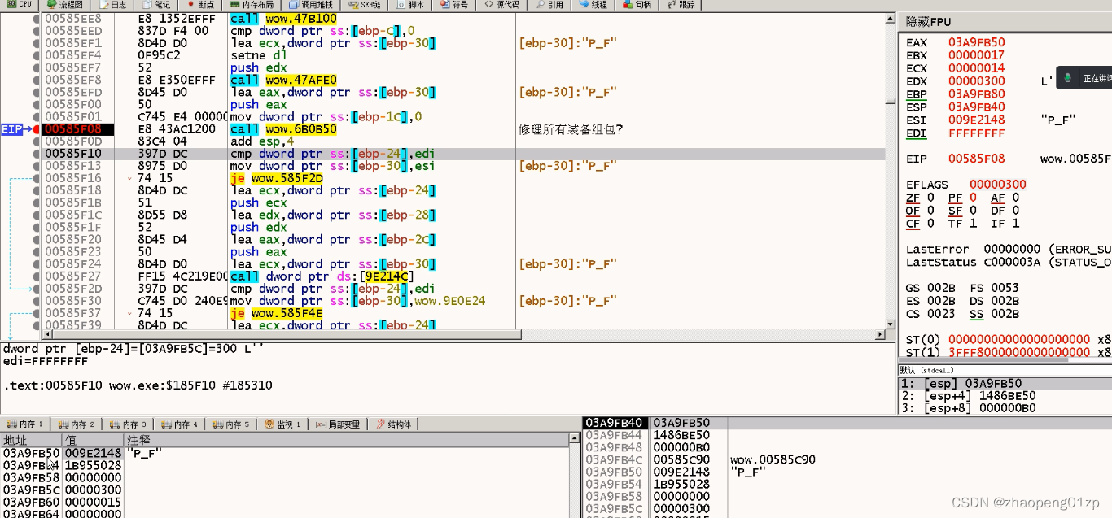
Task: Select the call wow.47AFE0 instruction
Action: pos(282,80)
